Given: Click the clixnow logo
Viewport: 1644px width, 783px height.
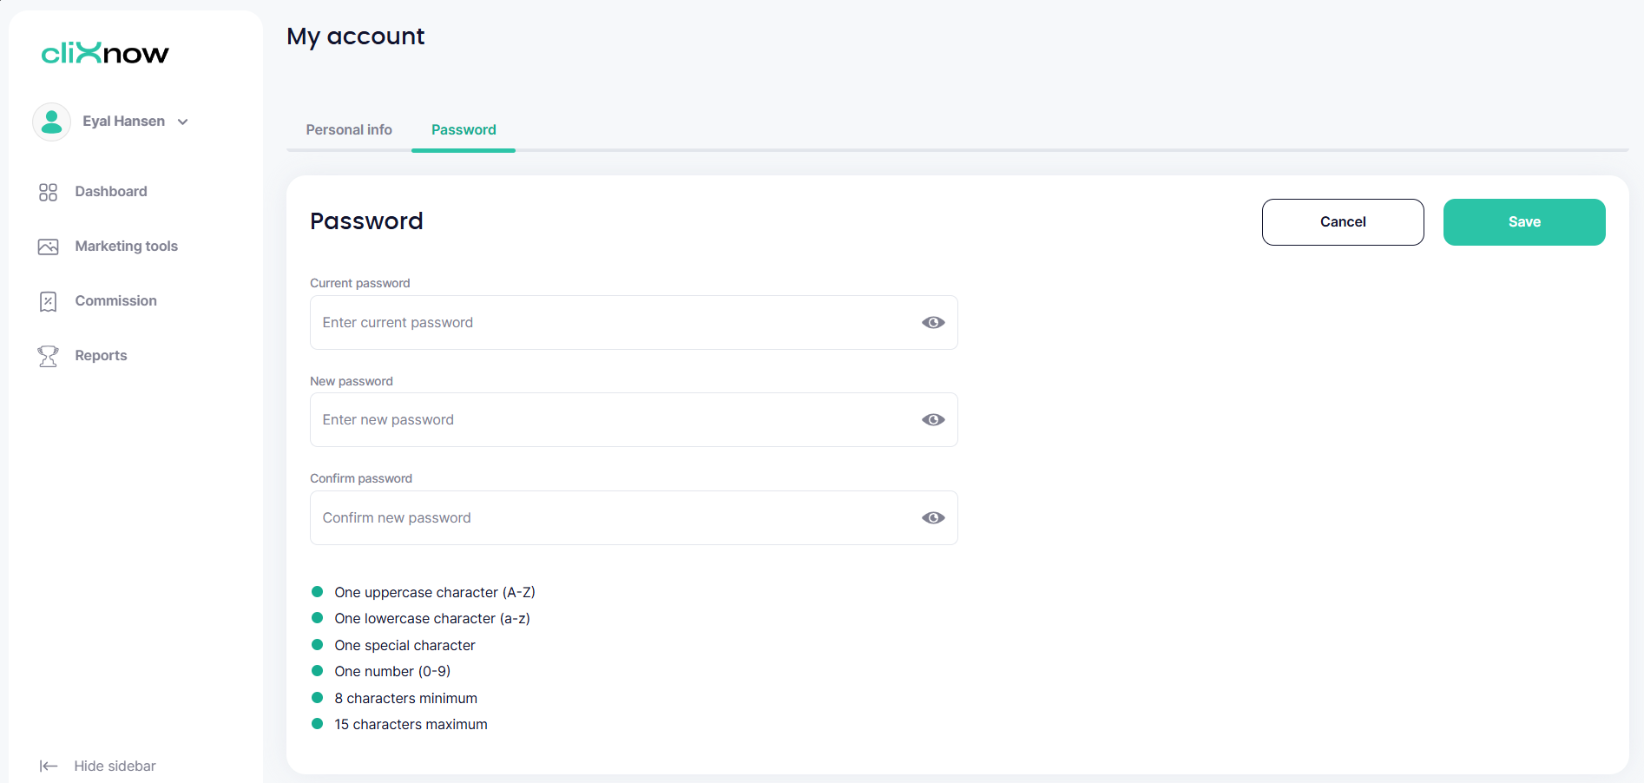Looking at the screenshot, I should pos(105,54).
